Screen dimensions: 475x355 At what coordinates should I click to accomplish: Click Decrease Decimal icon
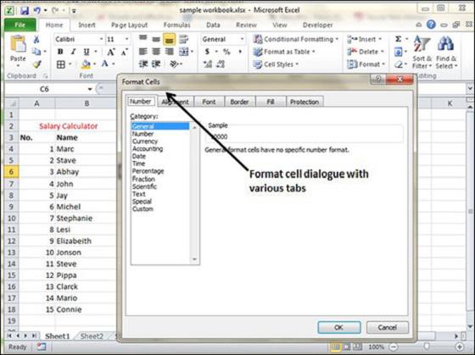221,64
